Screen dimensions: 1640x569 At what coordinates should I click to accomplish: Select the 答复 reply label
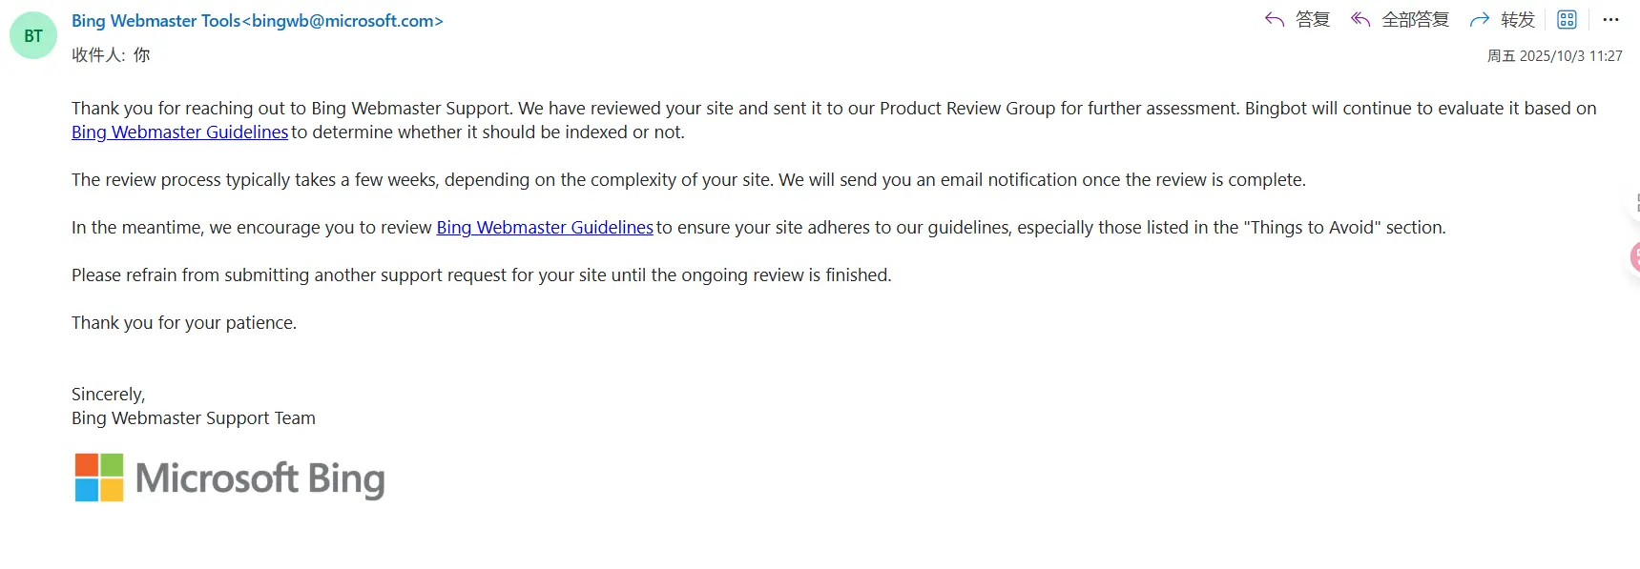pos(1313,19)
